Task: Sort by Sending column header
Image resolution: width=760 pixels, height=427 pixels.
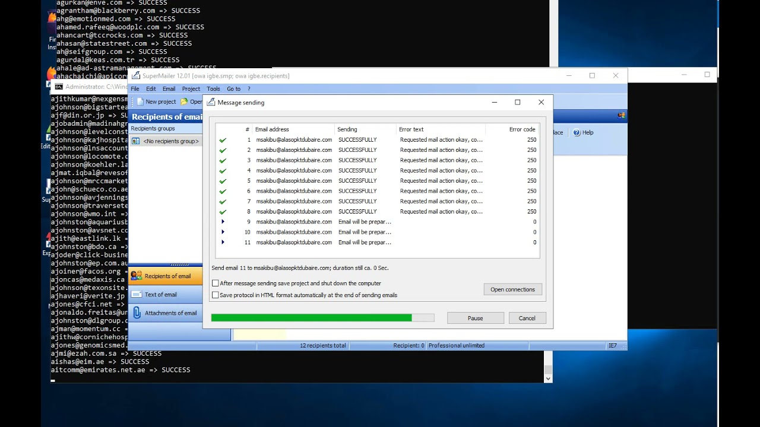Action: tap(365, 129)
